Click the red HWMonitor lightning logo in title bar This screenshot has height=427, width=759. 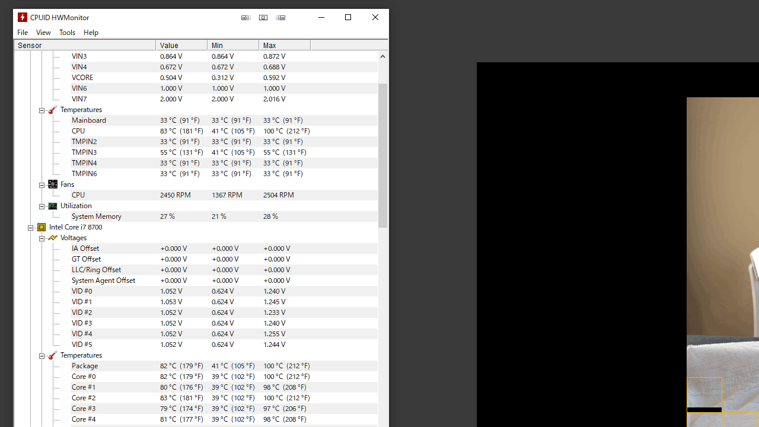(23, 17)
